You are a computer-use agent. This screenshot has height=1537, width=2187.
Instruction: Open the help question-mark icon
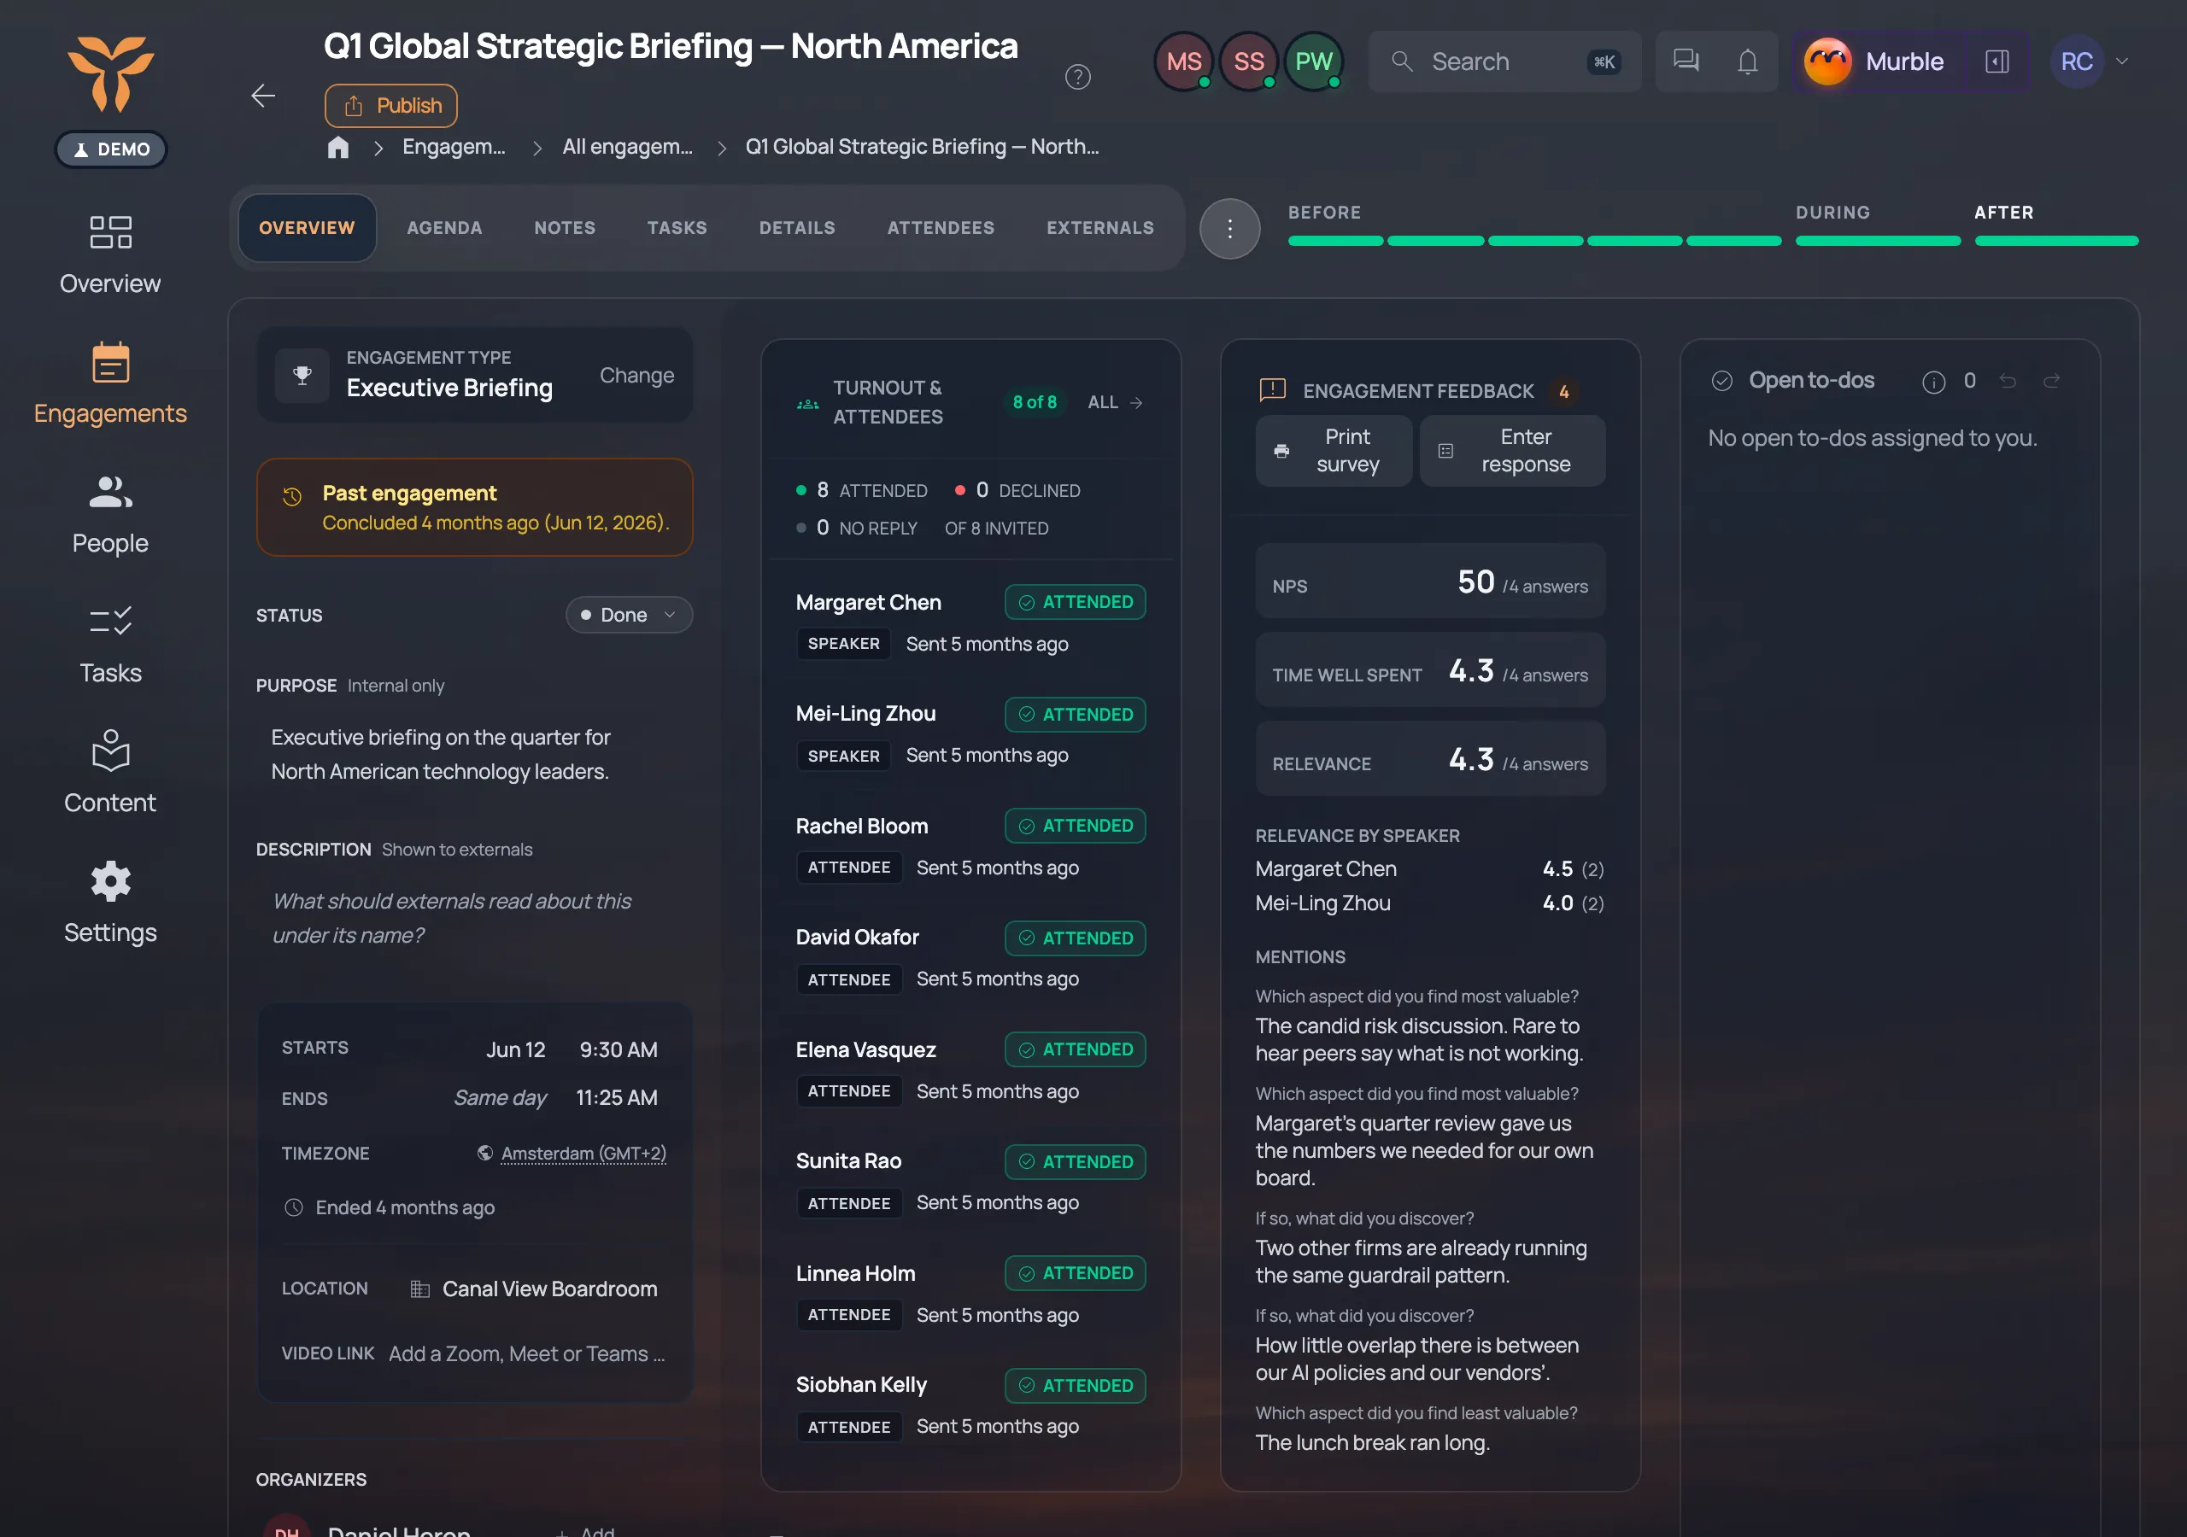click(x=1077, y=77)
